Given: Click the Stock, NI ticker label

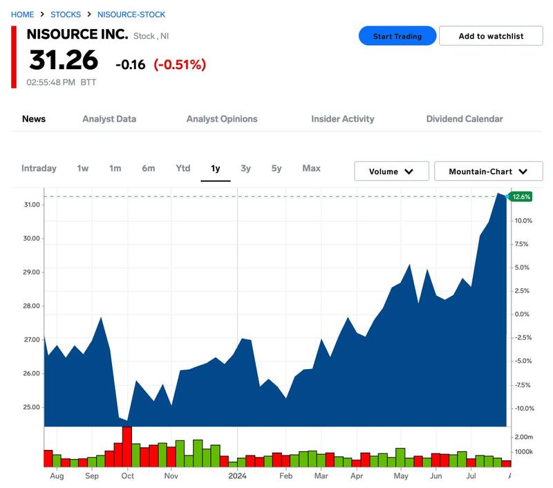Looking at the screenshot, I should coord(151,36).
